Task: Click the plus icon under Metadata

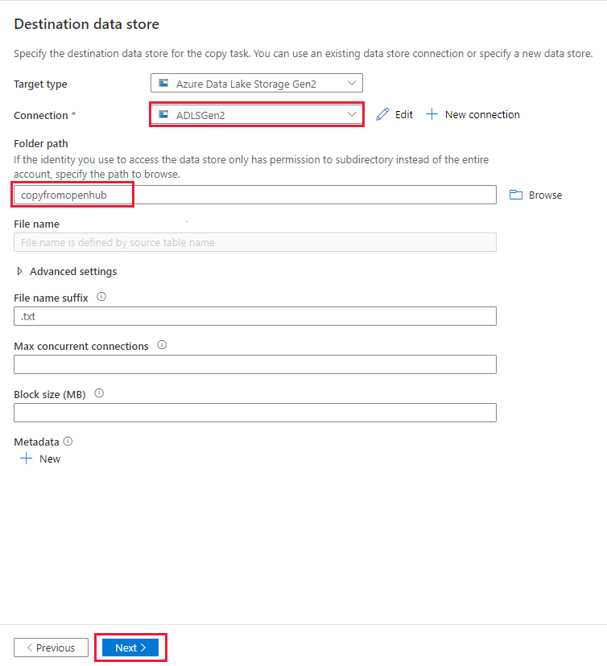Action: (27, 458)
